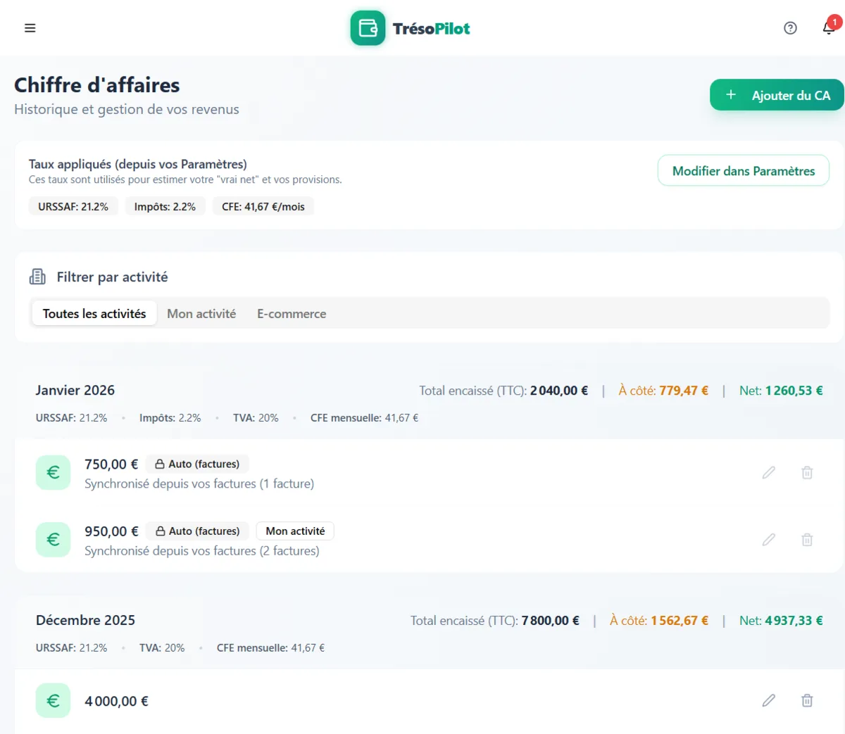Edit the 950,00 € revenue entry
Screen dimensions: 845x734
click(768, 540)
